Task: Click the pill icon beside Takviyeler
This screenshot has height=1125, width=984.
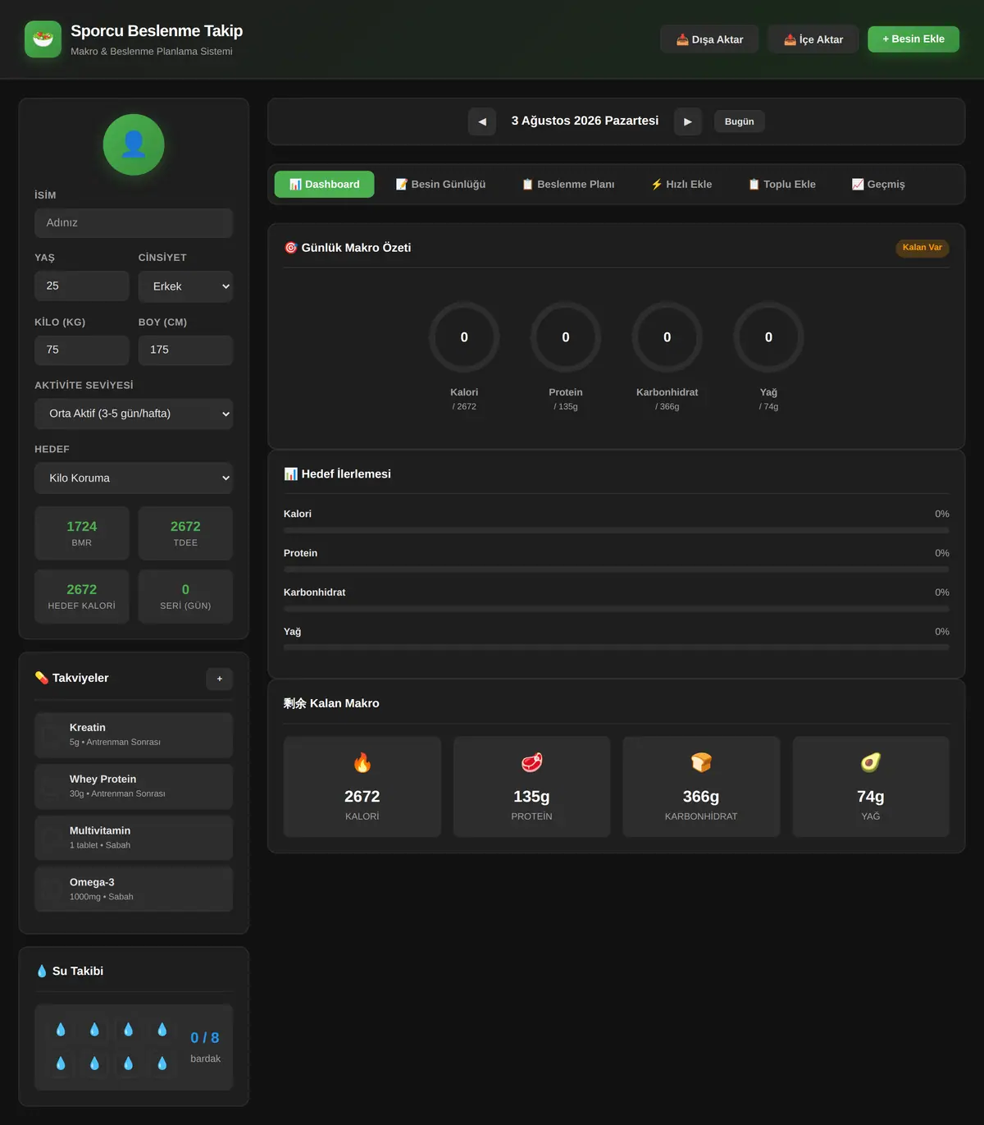Action: [42, 678]
